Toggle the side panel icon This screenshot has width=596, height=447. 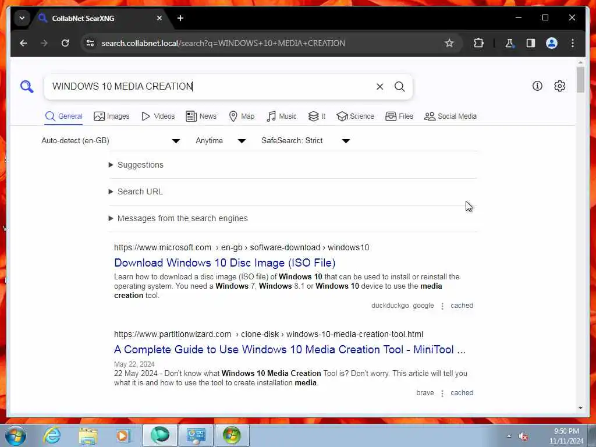(531, 43)
